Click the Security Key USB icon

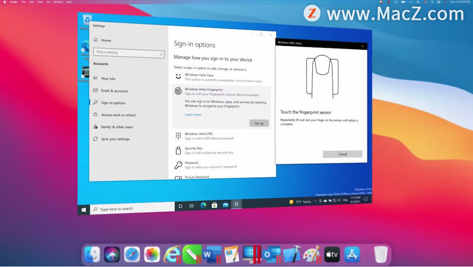pos(178,151)
